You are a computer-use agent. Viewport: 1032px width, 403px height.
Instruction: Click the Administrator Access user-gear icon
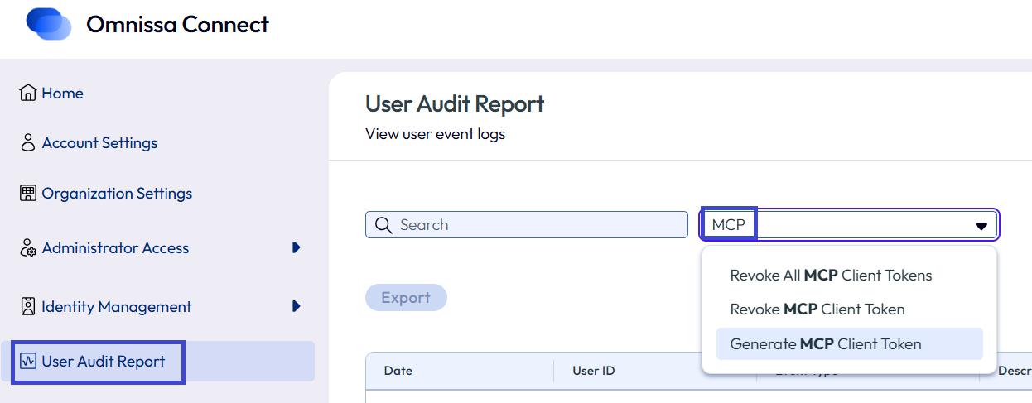[x=28, y=247]
